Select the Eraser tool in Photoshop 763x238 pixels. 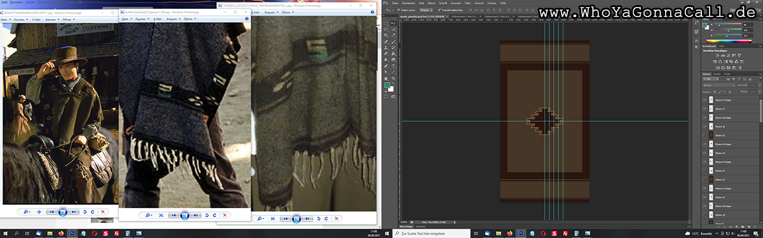click(386, 53)
